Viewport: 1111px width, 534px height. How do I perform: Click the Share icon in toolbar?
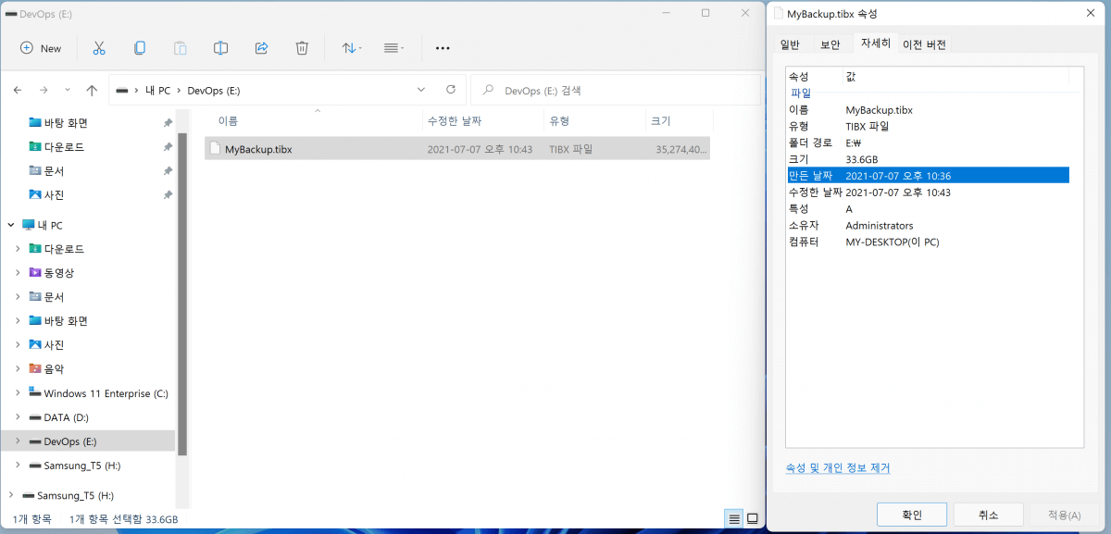click(x=261, y=48)
